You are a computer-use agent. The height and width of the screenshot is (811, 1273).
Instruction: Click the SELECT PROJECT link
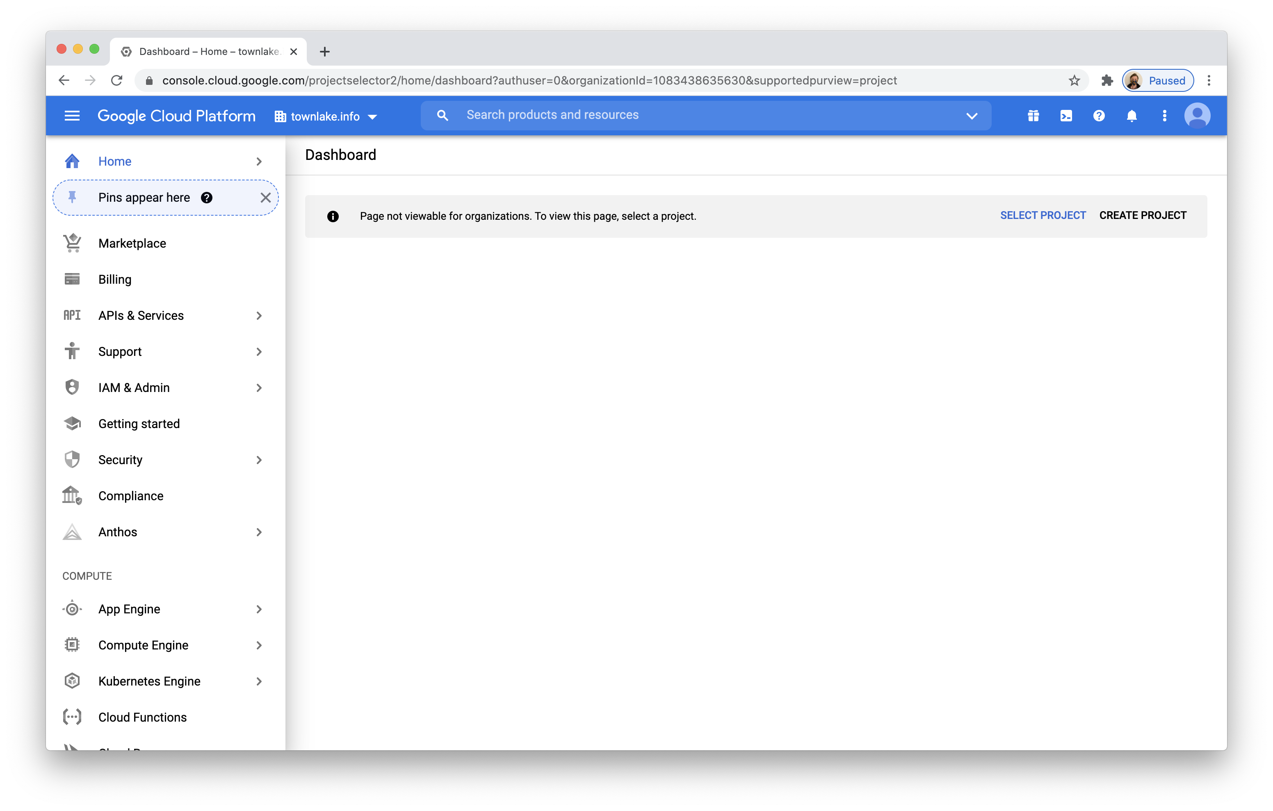1043,215
